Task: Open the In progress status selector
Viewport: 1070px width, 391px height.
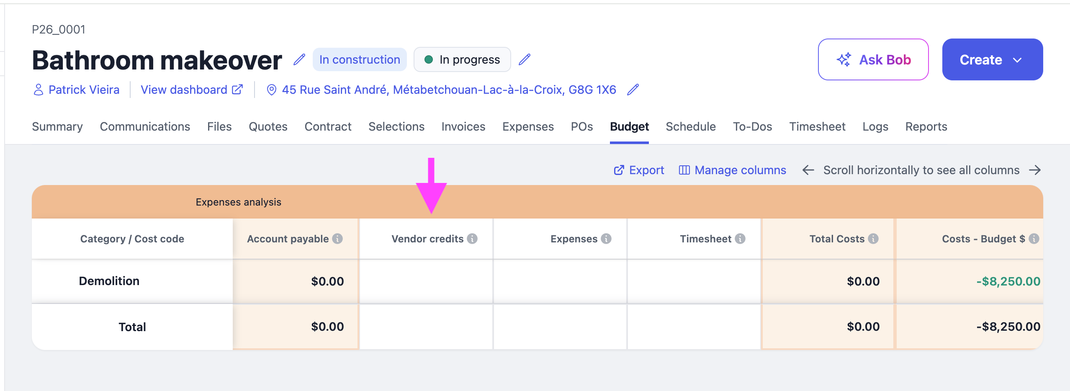Action: [x=462, y=59]
